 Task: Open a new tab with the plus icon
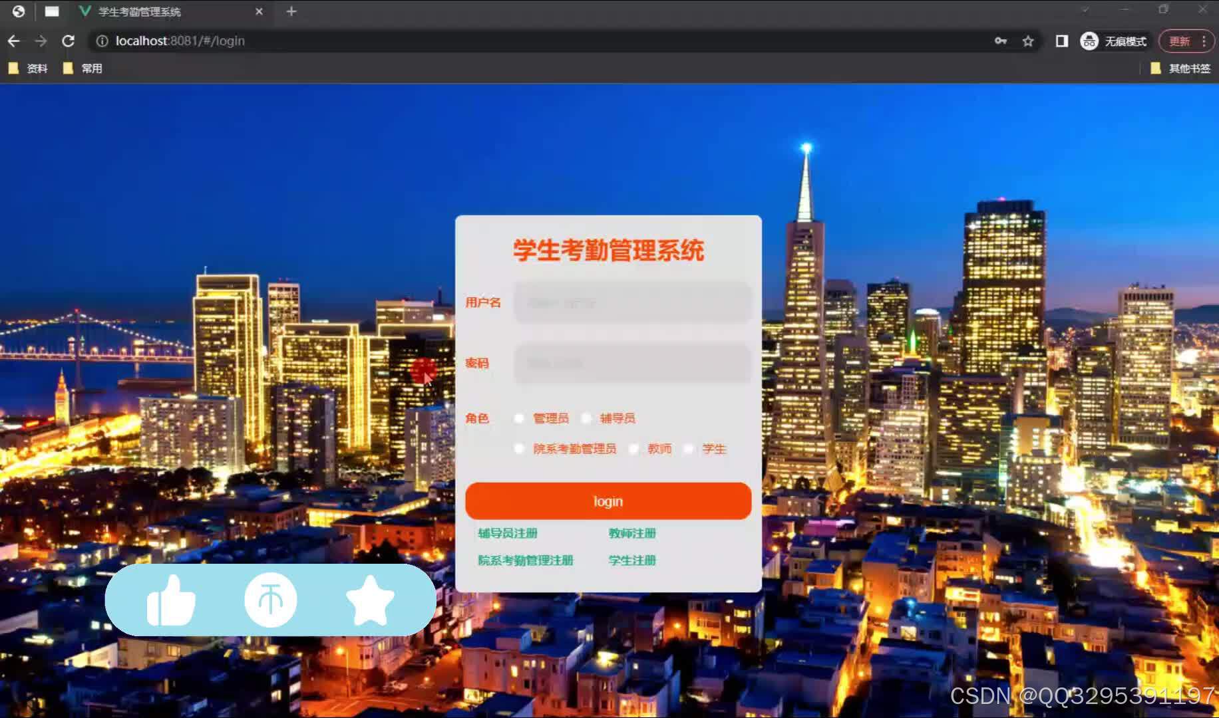tap(291, 11)
